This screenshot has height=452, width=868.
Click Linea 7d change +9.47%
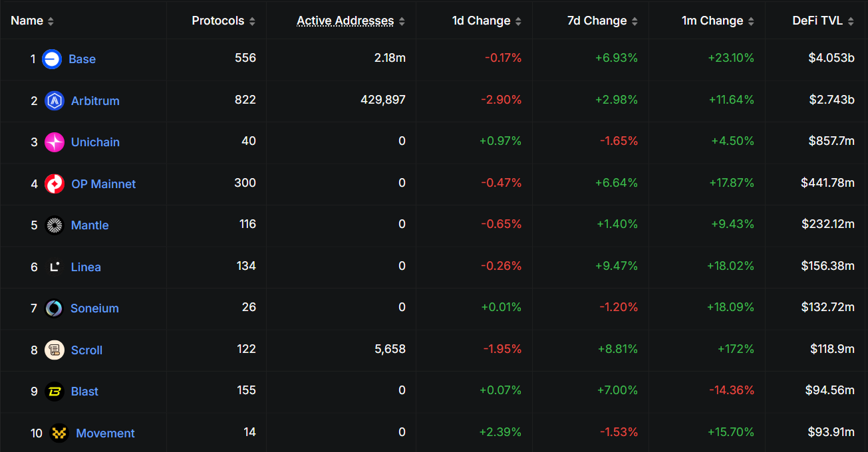point(617,266)
